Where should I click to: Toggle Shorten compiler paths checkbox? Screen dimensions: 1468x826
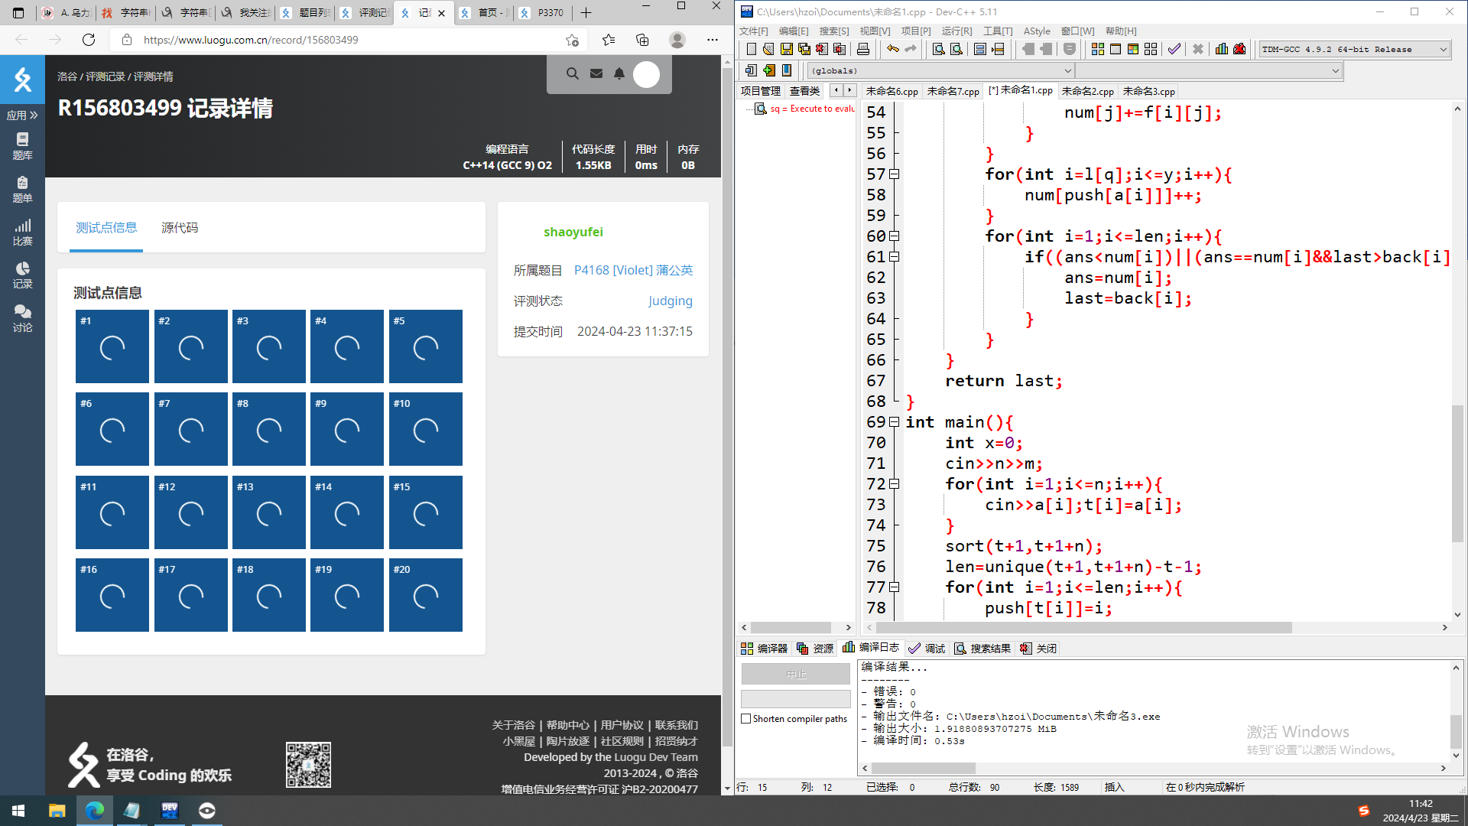pos(746,719)
